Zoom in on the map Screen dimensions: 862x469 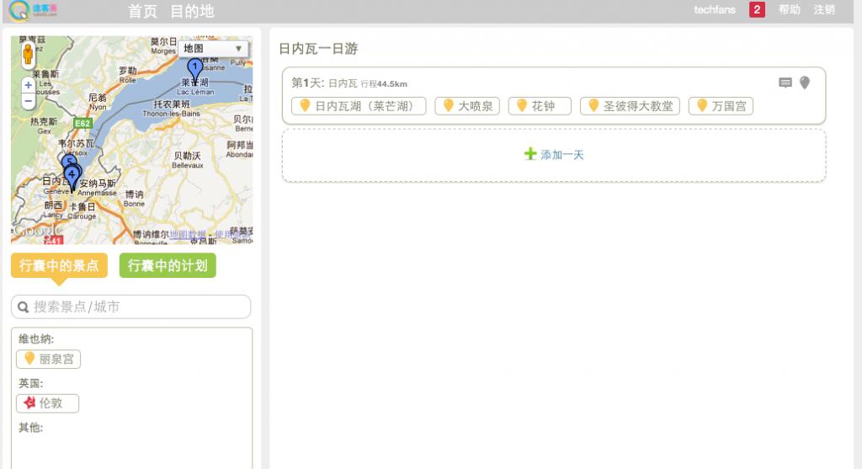(x=28, y=85)
